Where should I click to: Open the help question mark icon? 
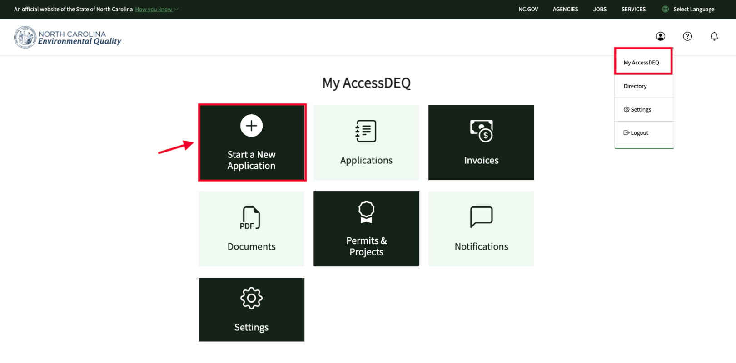pos(687,36)
